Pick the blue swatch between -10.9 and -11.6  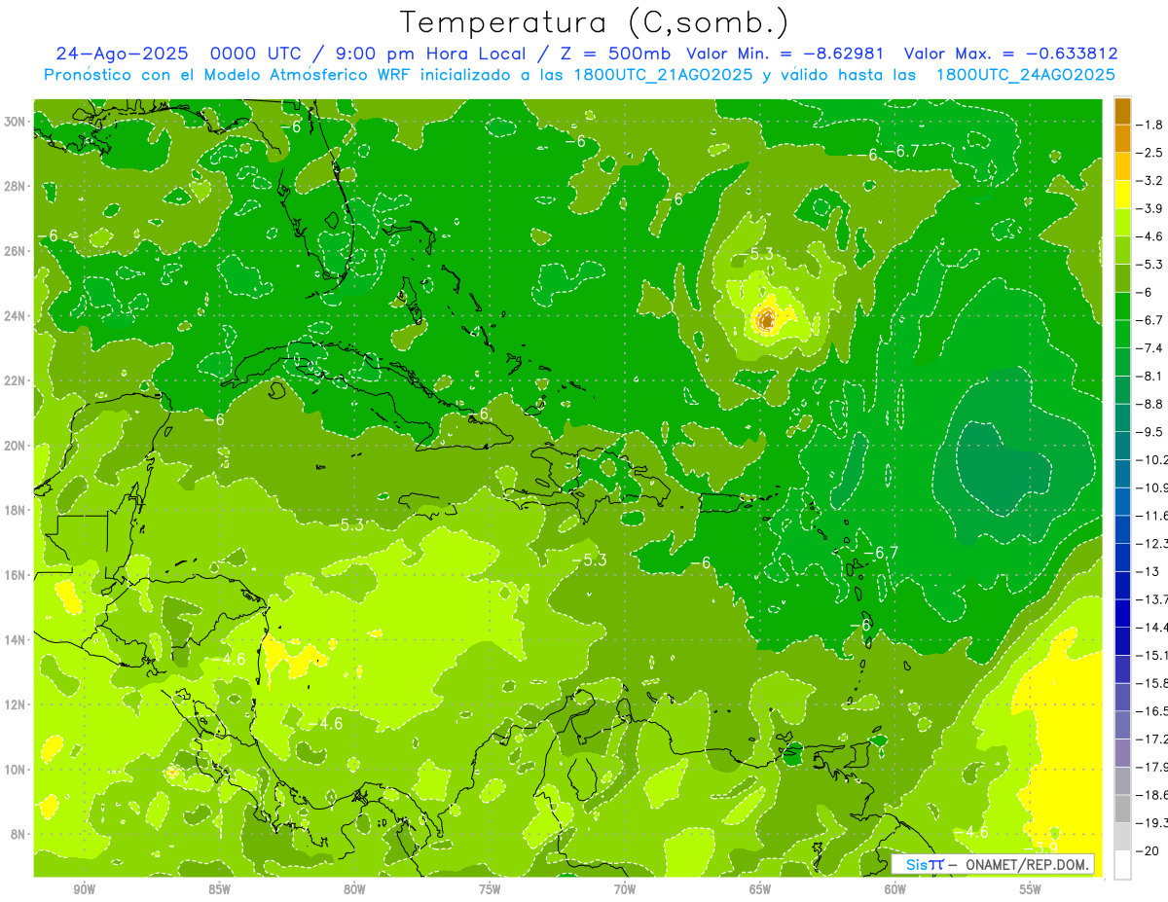coord(1122,501)
